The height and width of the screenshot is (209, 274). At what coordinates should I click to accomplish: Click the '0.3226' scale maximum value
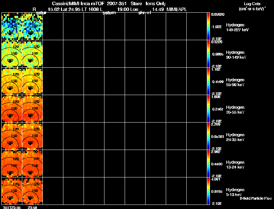click(217, 42)
